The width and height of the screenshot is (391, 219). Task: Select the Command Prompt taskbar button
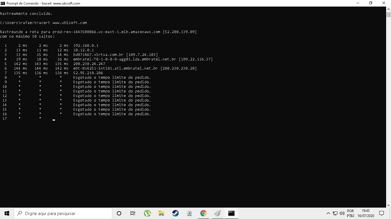pyautogui.click(x=231, y=213)
